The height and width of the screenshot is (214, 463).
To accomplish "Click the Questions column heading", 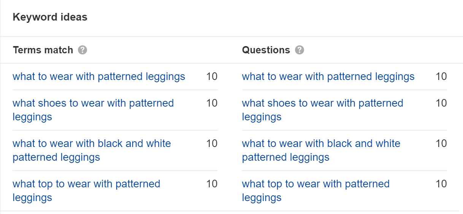I will point(266,50).
